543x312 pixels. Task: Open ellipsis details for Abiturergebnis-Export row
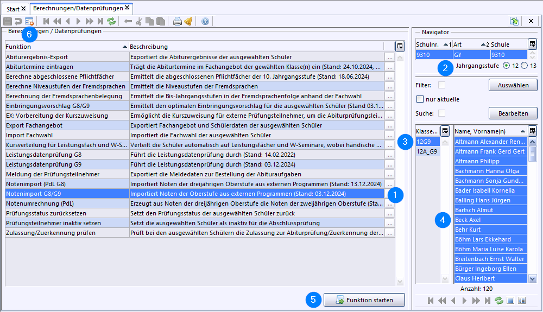pyautogui.click(x=390, y=57)
